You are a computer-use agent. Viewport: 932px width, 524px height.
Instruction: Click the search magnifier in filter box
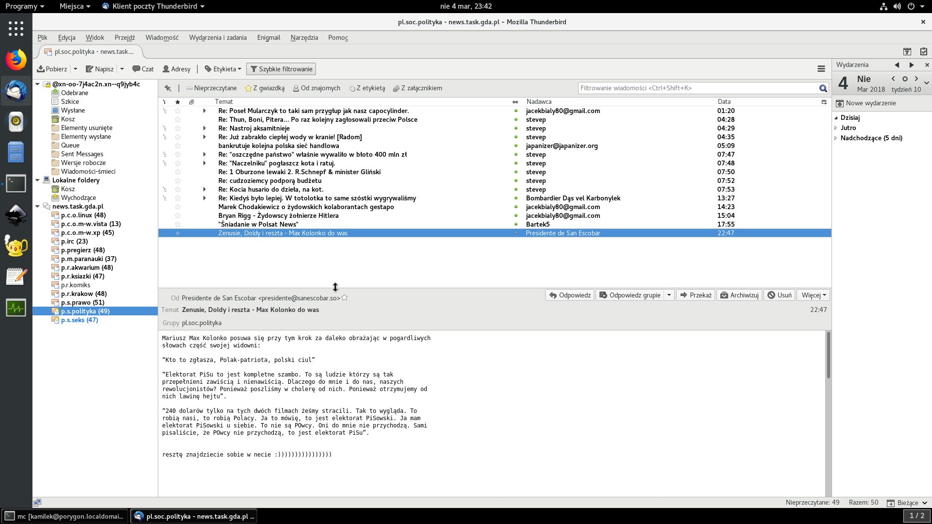(x=823, y=88)
